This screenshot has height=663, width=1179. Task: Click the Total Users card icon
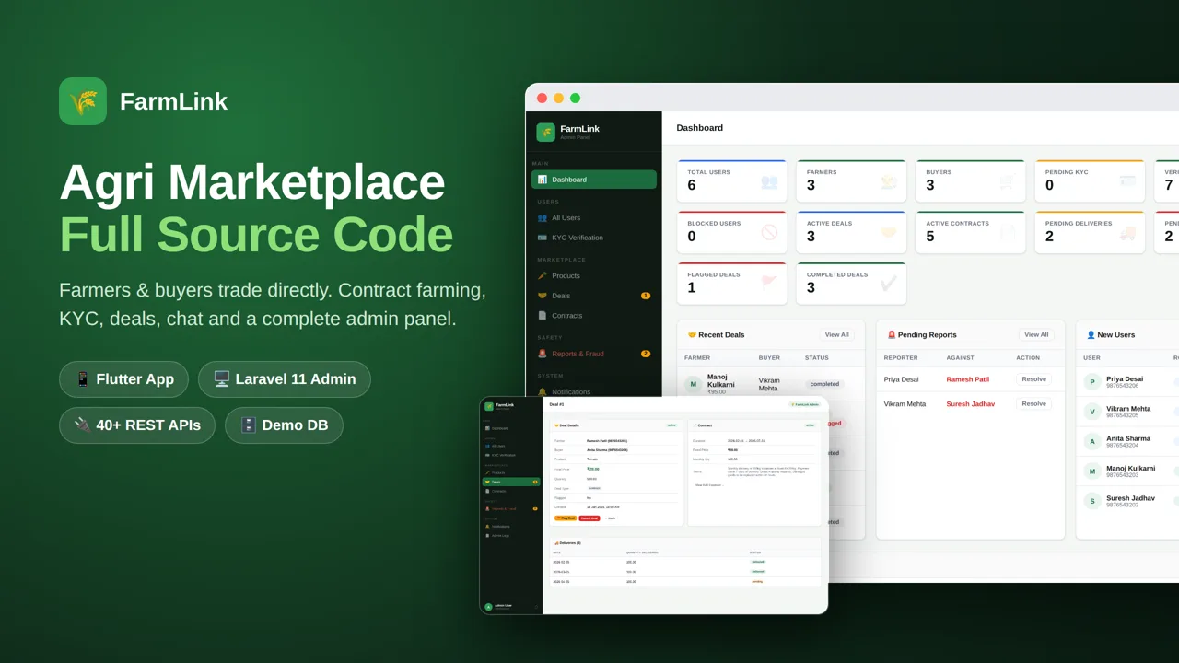pyautogui.click(x=769, y=181)
